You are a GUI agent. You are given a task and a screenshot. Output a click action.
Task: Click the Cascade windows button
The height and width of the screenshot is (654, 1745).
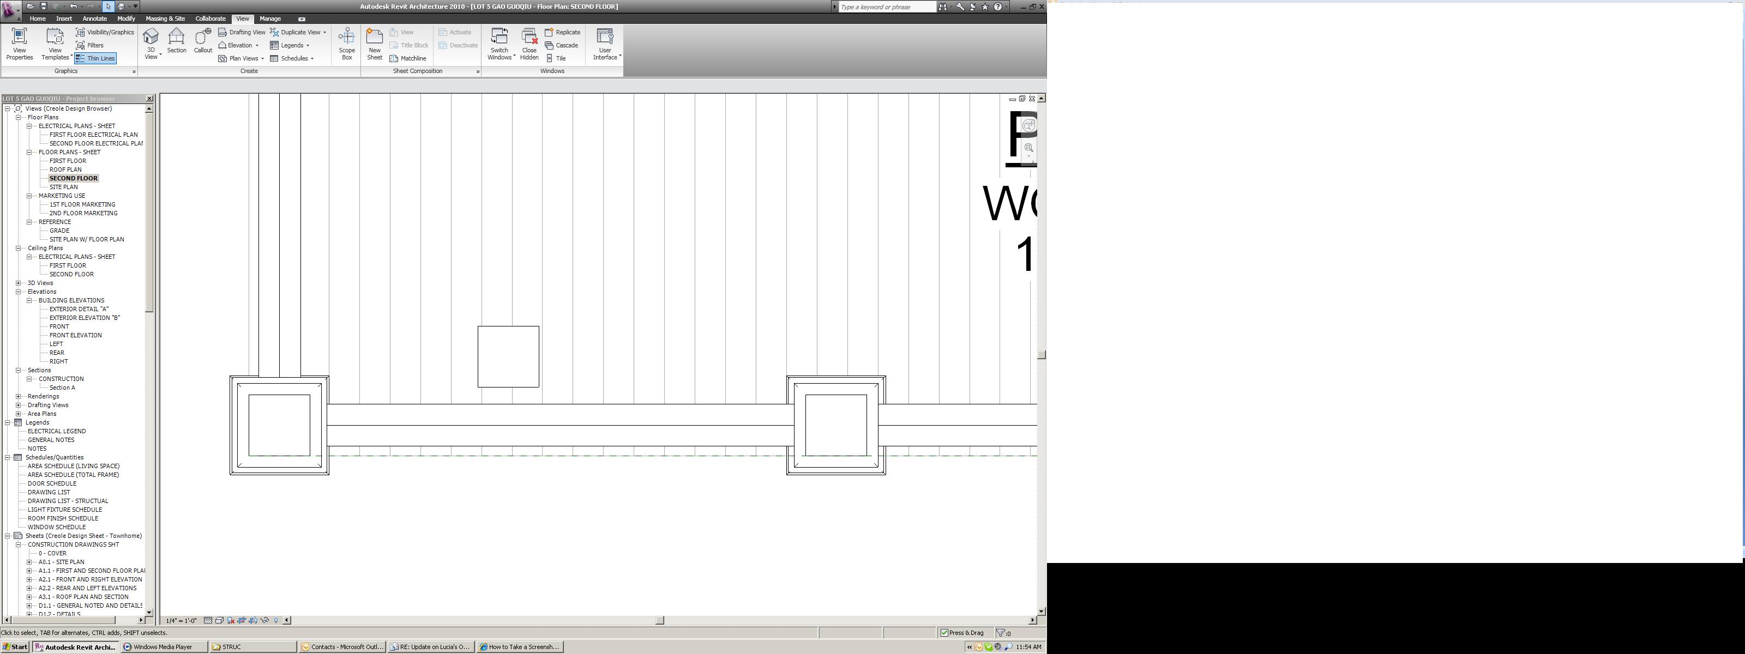click(562, 45)
